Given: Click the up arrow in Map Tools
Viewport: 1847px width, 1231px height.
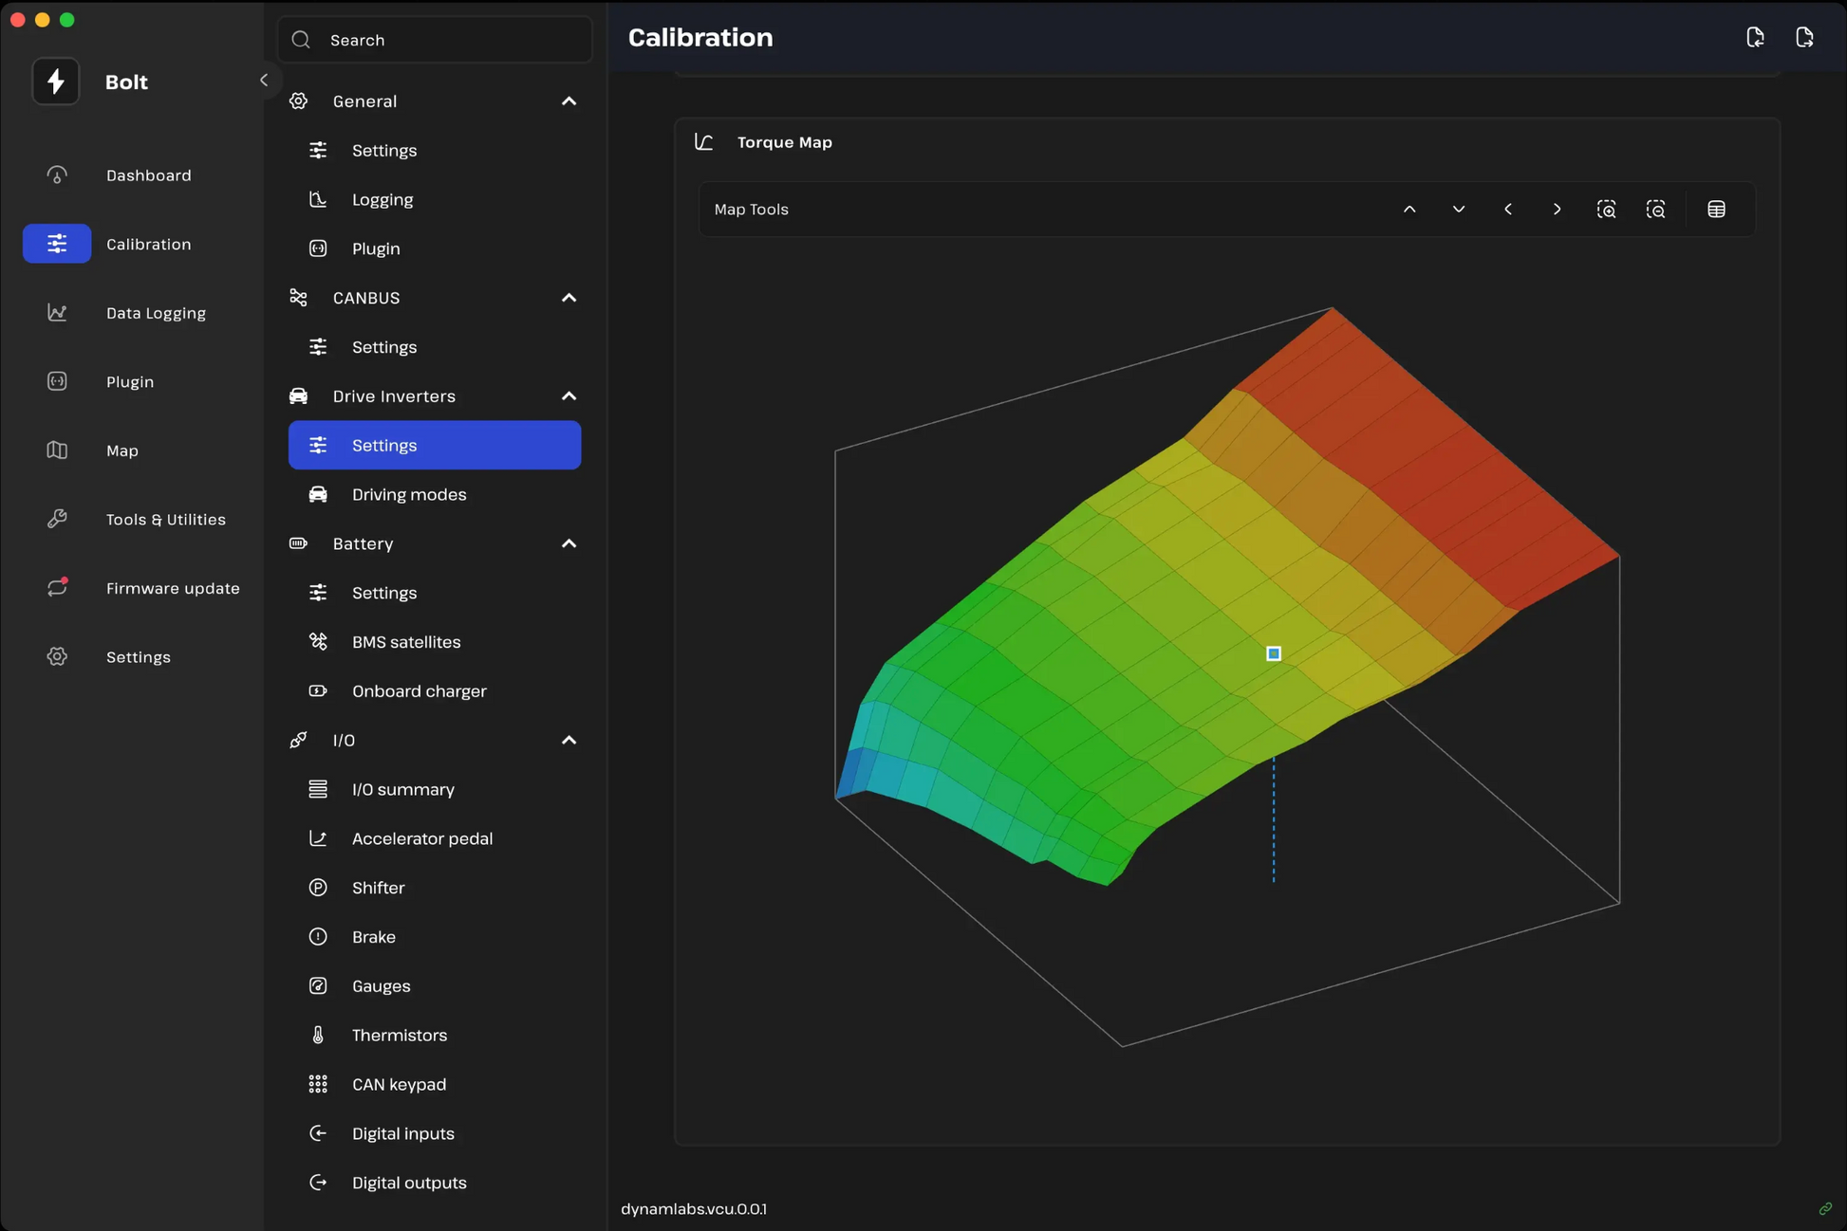Looking at the screenshot, I should (1409, 209).
